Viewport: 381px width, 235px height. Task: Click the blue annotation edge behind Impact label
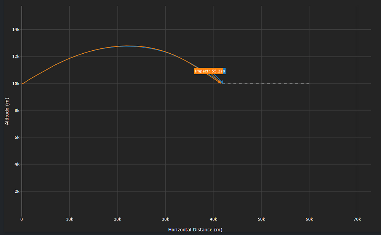coord(224,71)
